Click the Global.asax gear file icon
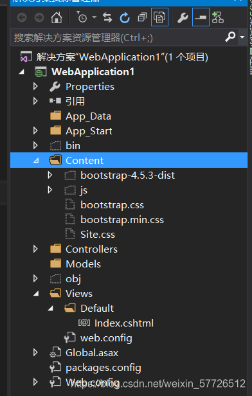 pos(55,352)
